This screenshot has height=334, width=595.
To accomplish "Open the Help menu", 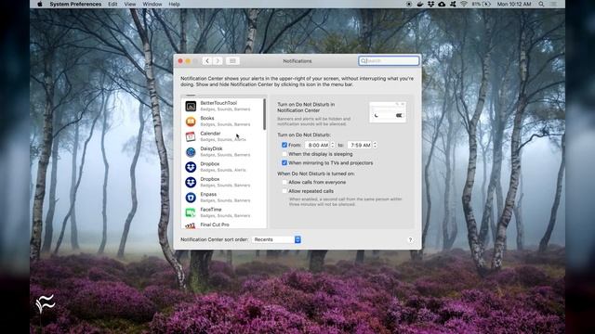I will (174, 4).
